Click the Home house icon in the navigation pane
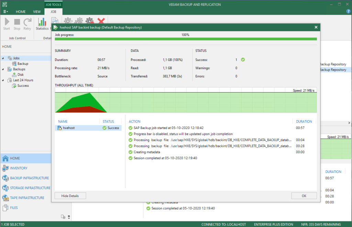The height and width of the screenshot is (227, 352). tap(5, 158)
